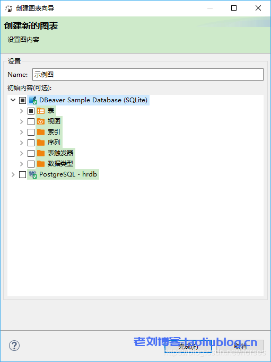271x362 pixels.
Task: Click the 完成(F) finish button
Action: coord(188,346)
